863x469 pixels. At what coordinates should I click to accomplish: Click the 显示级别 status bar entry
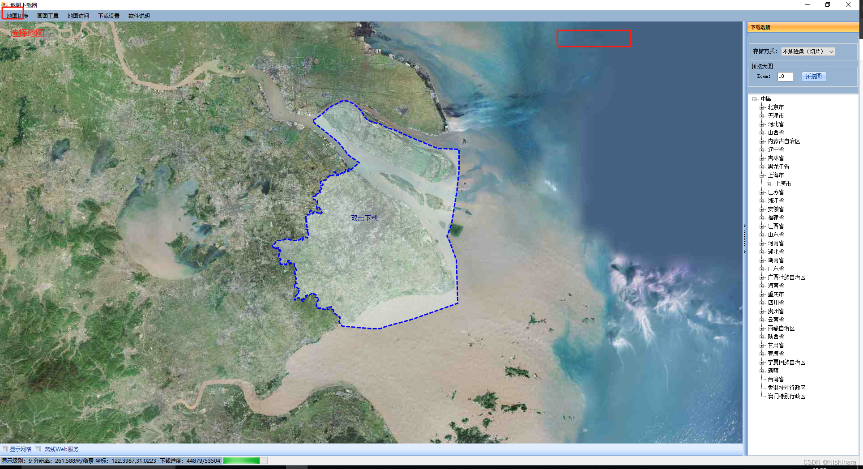coord(17,460)
